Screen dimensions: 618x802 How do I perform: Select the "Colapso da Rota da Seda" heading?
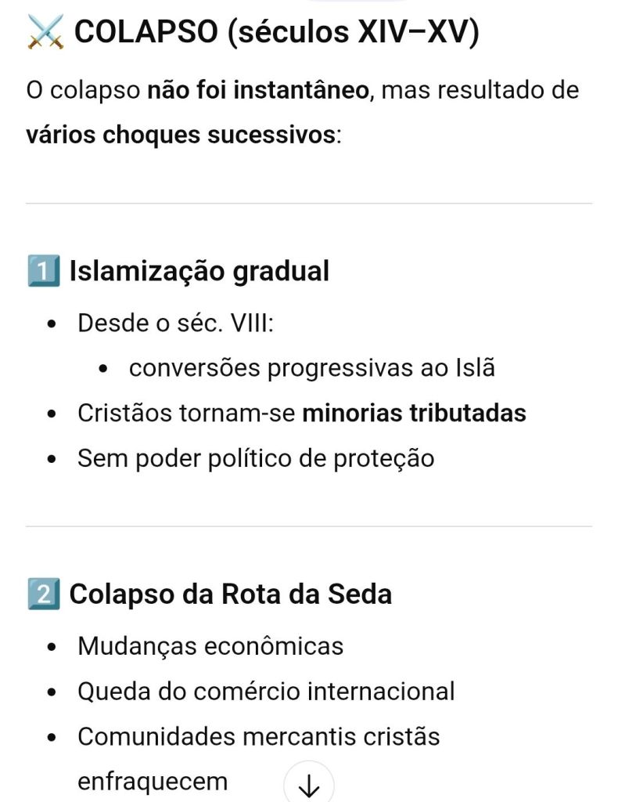[230, 594]
